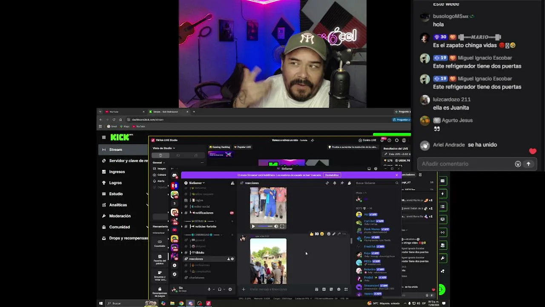Open Ingresos in the Kick sidebar

[x=123, y=172]
